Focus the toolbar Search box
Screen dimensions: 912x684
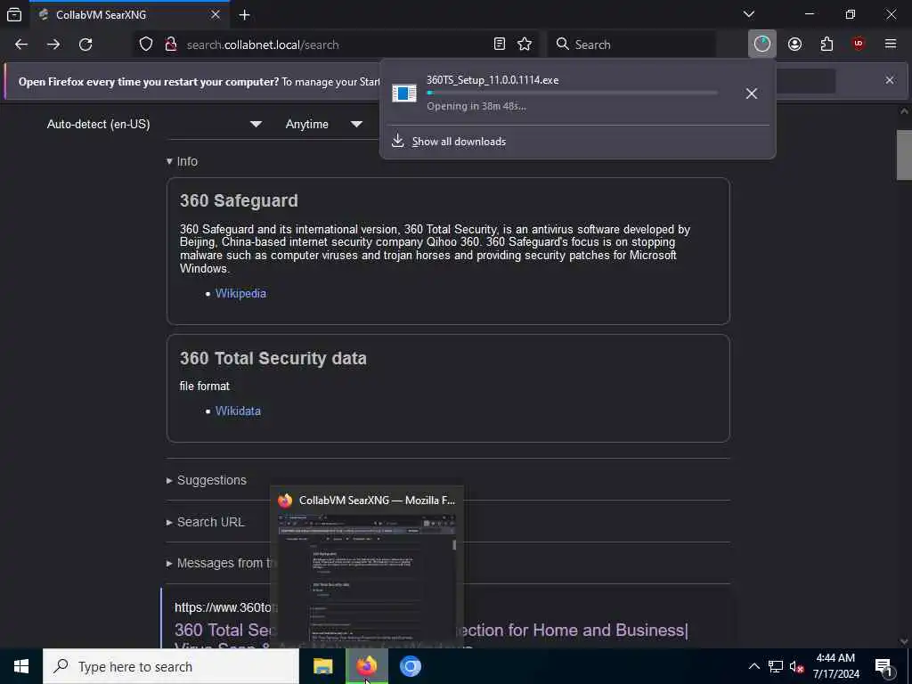[x=631, y=45]
